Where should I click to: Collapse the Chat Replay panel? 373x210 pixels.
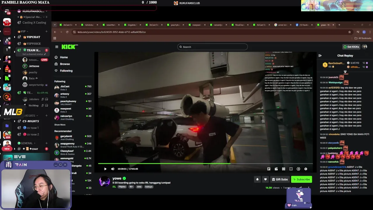click(320, 55)
